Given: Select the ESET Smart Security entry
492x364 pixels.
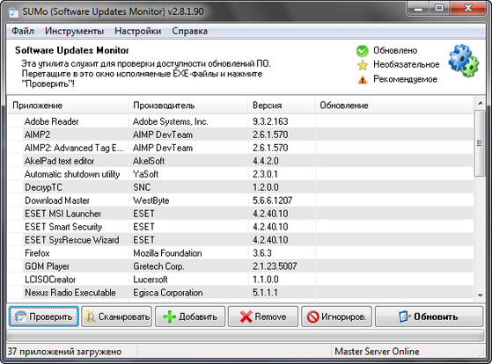Looking at the screenshot, I should [x=240, y=227].
